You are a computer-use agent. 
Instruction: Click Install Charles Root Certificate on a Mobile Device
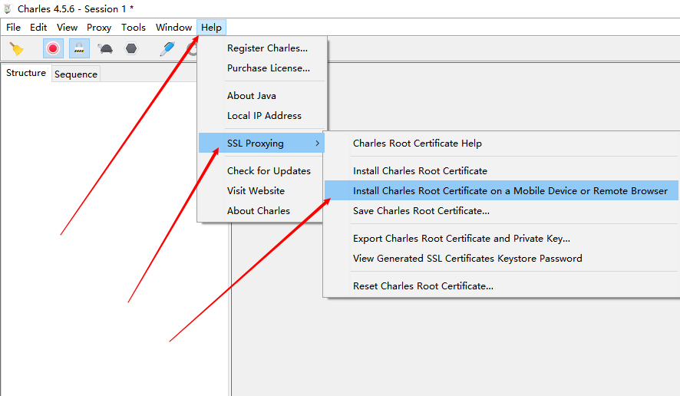pyautogui.click(x=510, y=190)
